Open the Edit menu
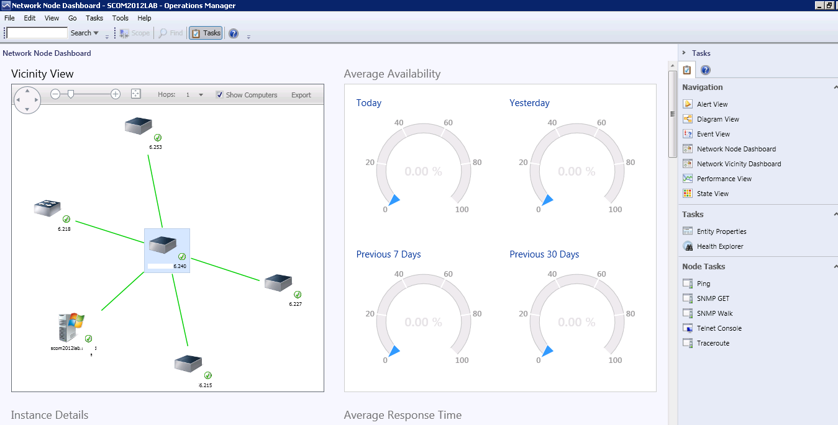The height and width of the screenshot is (425, 838). (30, 18)
